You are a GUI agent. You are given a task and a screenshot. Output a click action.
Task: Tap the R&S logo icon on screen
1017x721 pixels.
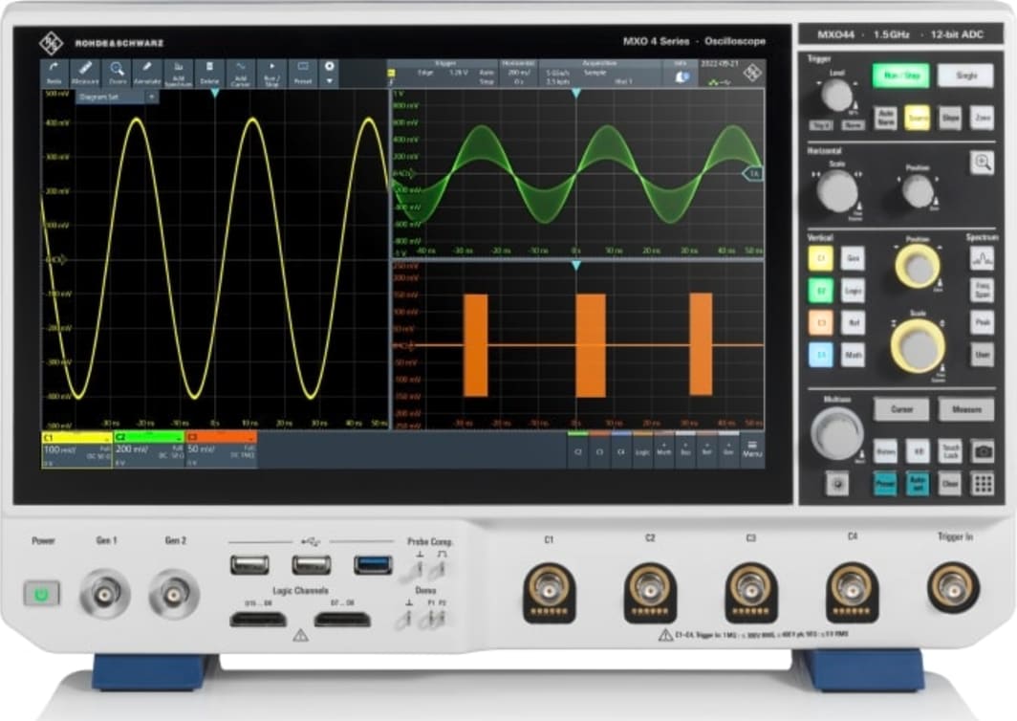[752, 73]
